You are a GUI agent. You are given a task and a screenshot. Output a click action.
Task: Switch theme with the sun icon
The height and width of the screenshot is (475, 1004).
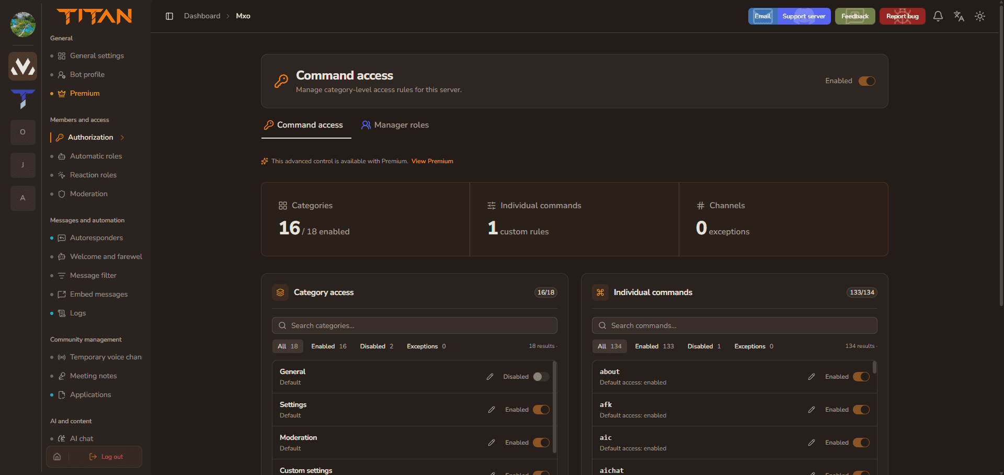click(980, 16)
